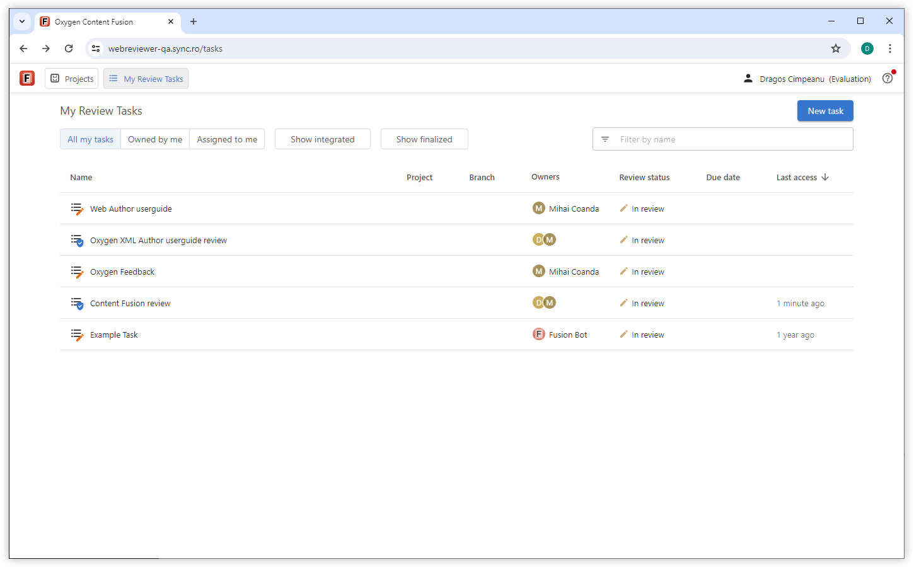The image size is (914, 567).
Task: Click the user profile silhouette icon
Action: [748, 78]
